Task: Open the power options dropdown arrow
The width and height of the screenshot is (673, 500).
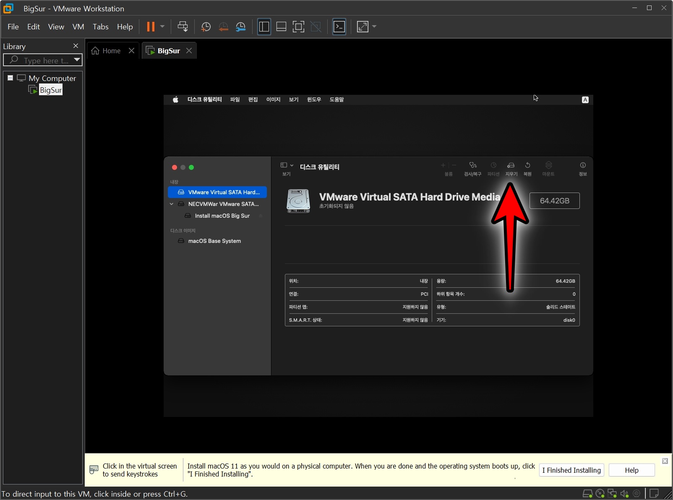Action: (162, 27)
